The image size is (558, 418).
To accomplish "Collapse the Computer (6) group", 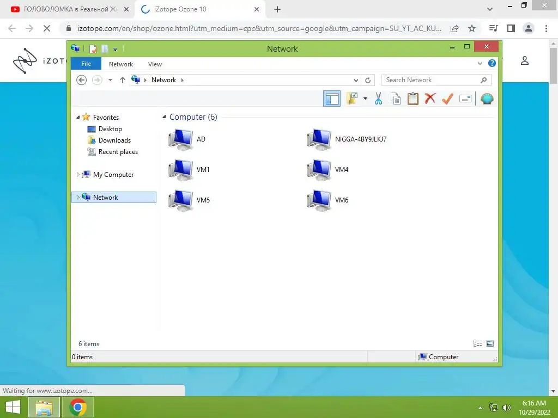I will coord(164,116).
